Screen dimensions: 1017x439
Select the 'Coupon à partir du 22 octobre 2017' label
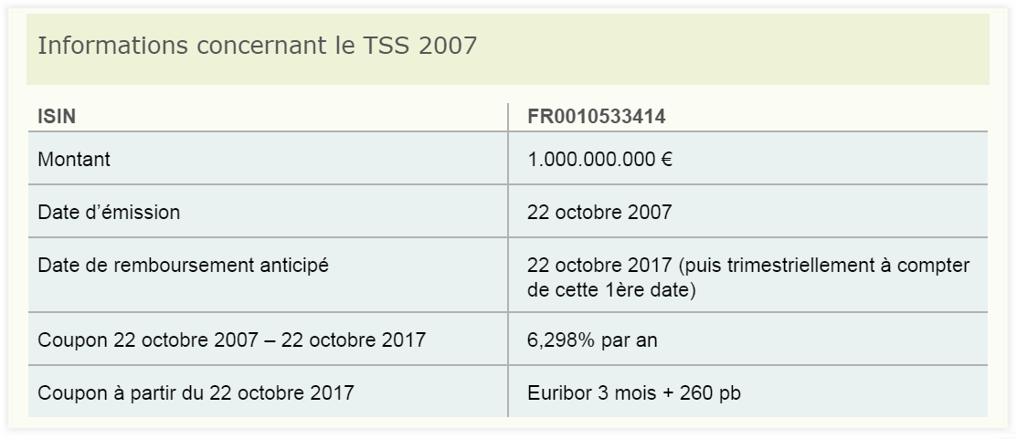click(196, 392)
